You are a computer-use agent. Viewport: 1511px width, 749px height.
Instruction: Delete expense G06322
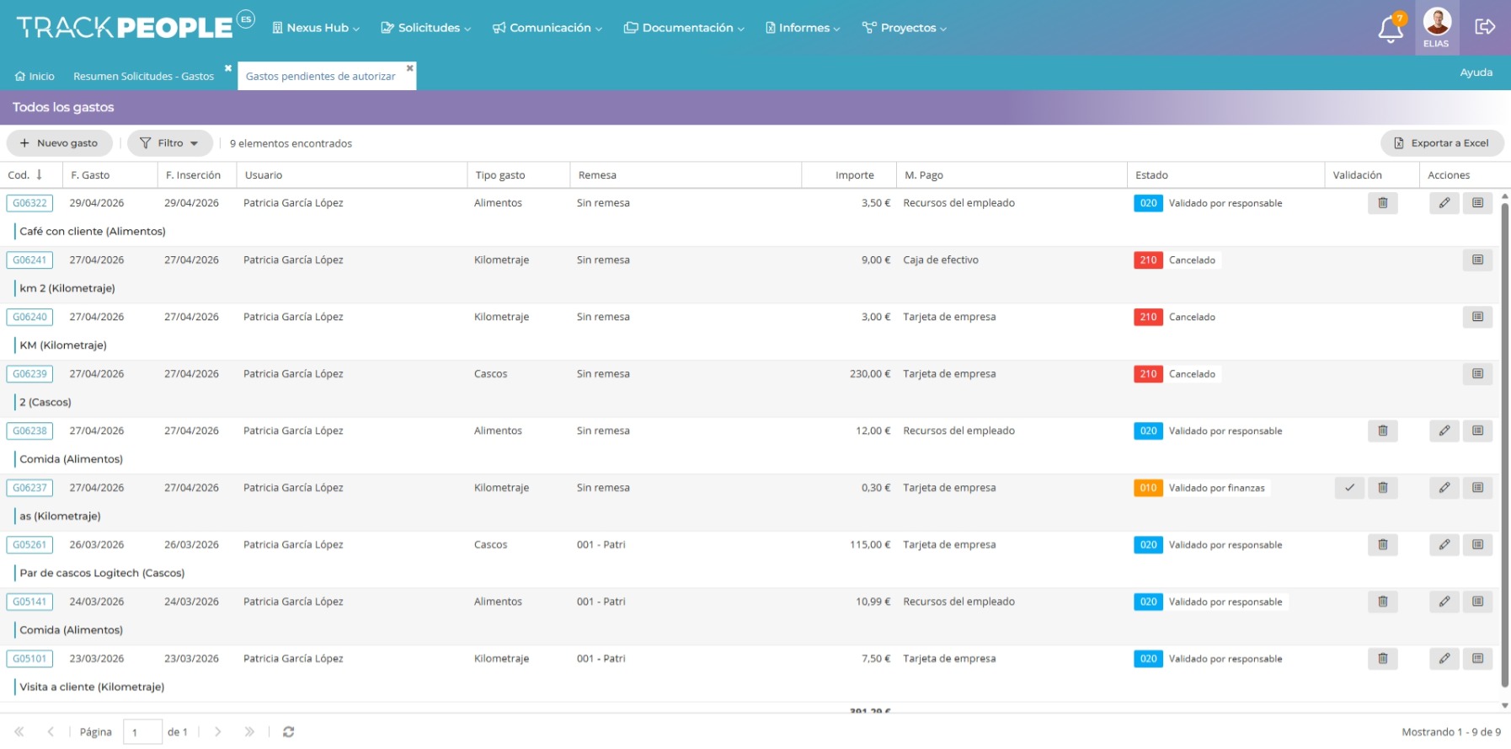pos(1382,203)
